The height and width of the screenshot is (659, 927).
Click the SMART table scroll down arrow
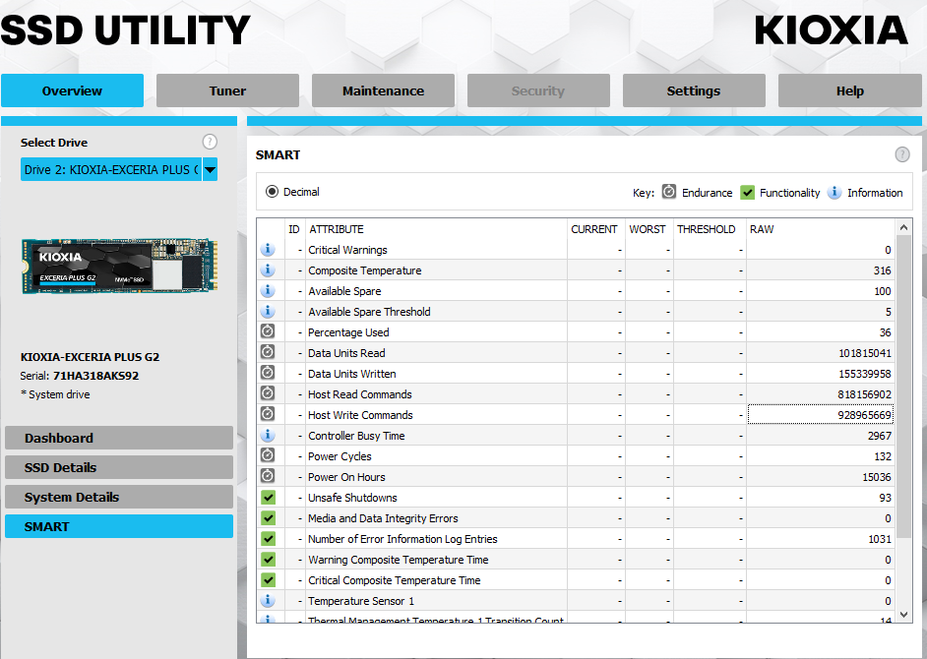click(x=903, y=615)
